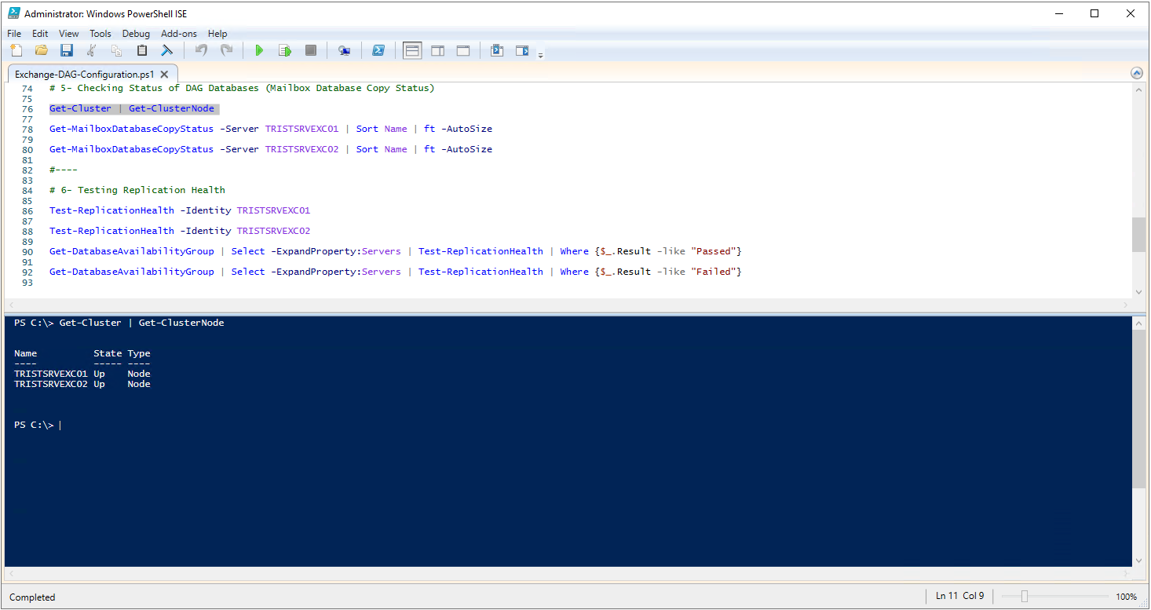Save the script using floppy disk icon
The height and width of the screenshot is (610, 1151).
[x=67, y=51]
